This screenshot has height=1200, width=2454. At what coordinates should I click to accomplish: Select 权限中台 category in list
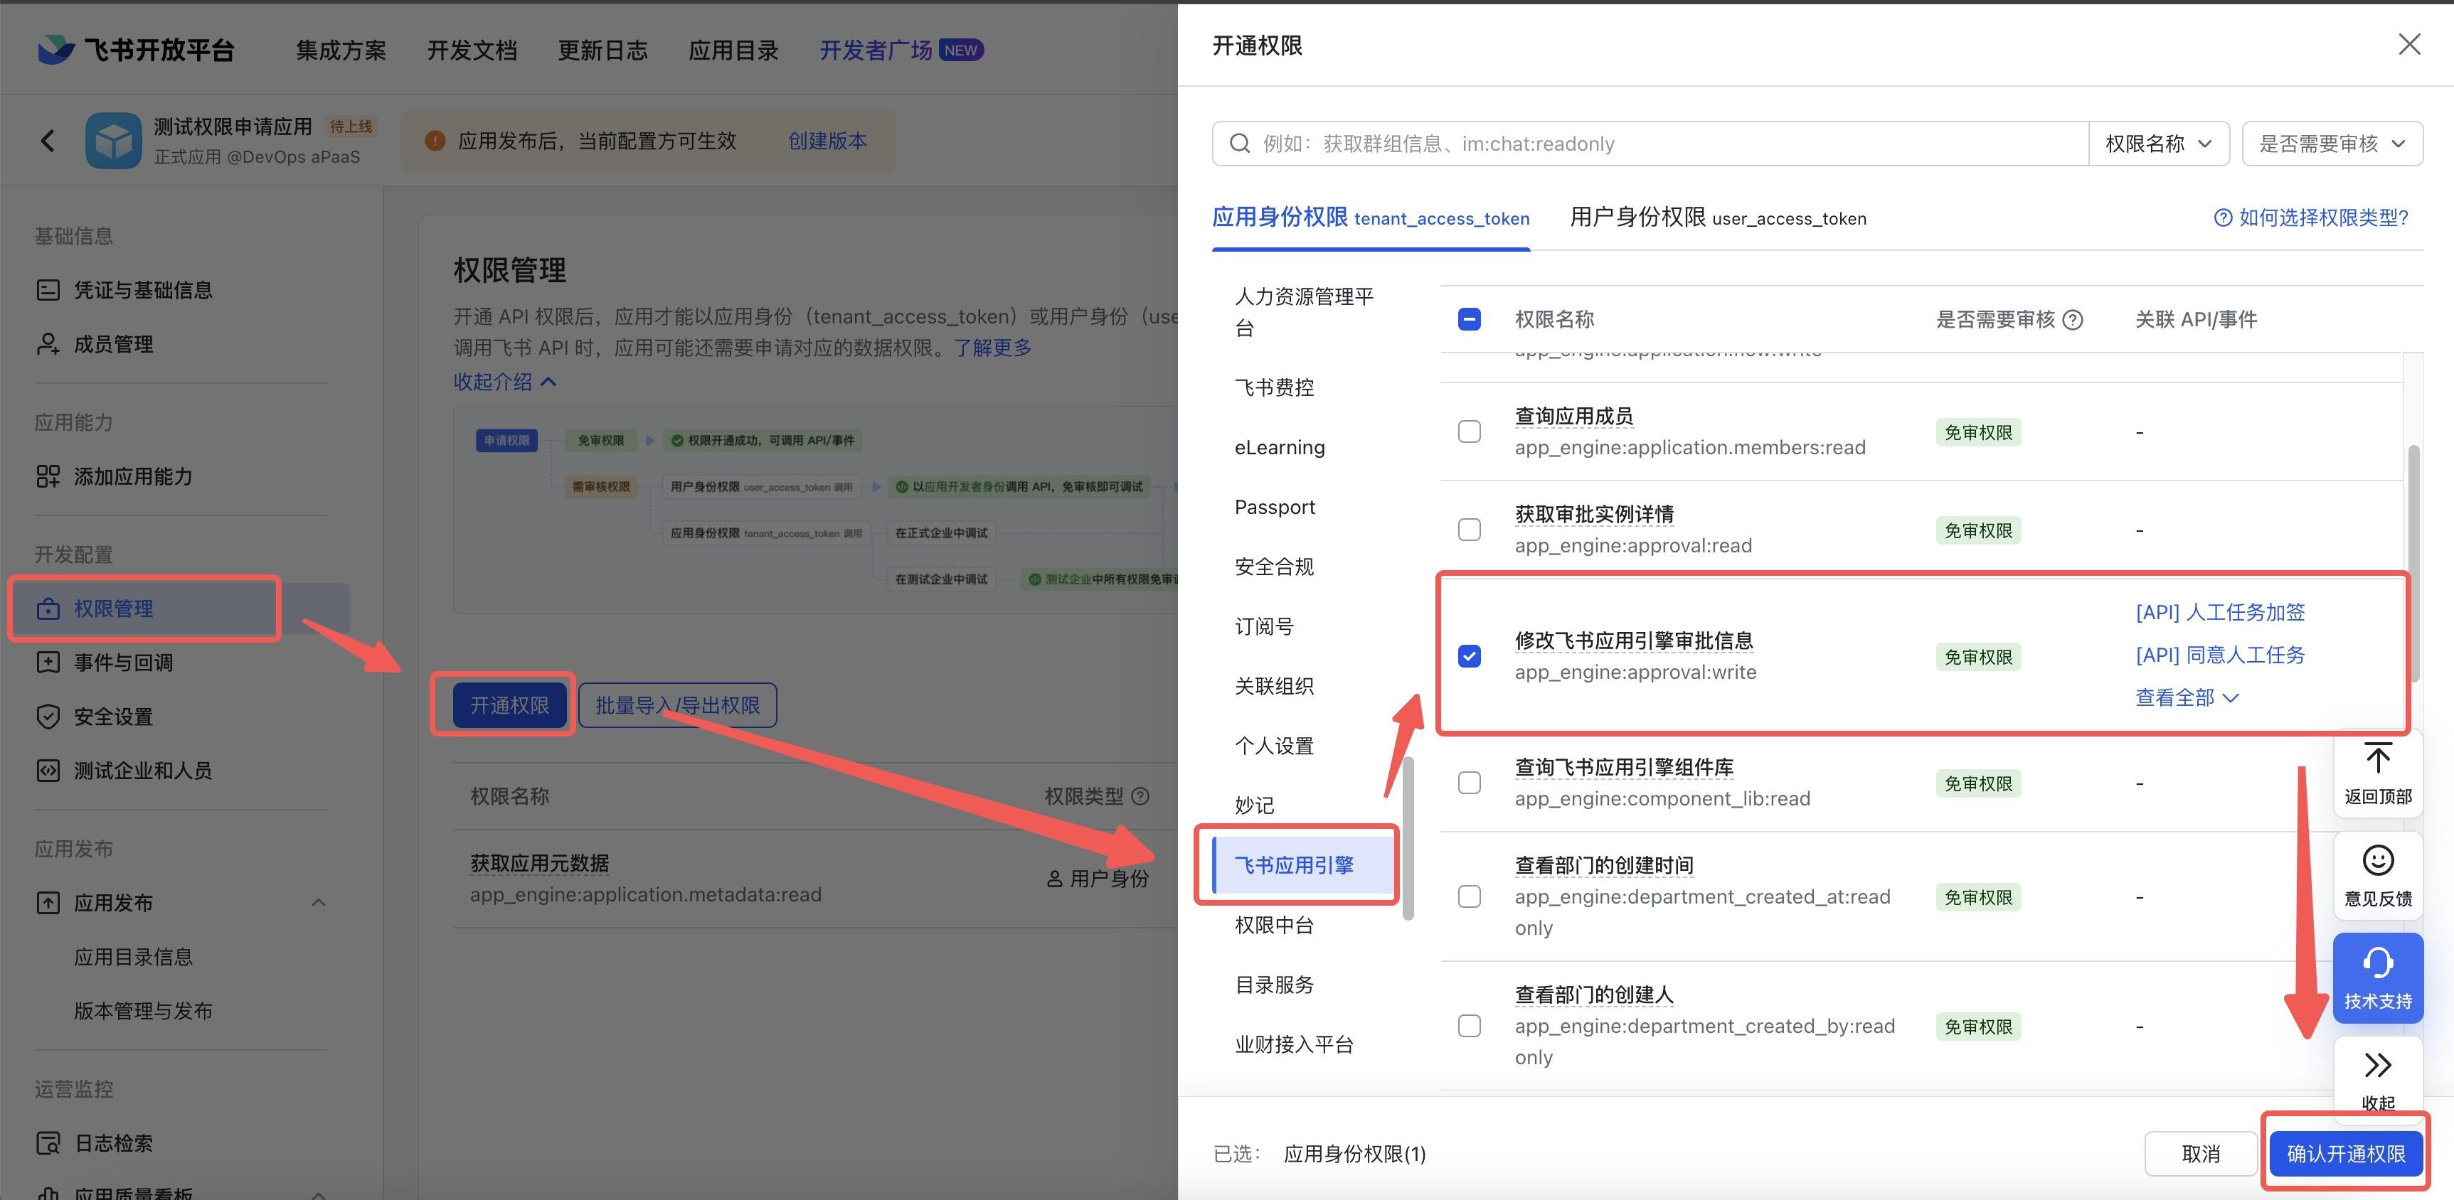pos(1274,925)
